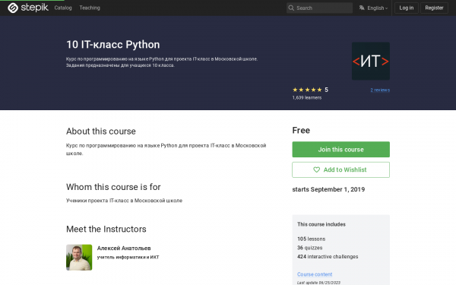Click the Meet the Instructors heading

106,230
